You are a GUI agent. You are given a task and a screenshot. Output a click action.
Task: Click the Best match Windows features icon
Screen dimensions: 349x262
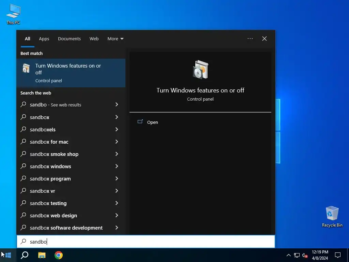pyautogui.click(x=26, y=68)
